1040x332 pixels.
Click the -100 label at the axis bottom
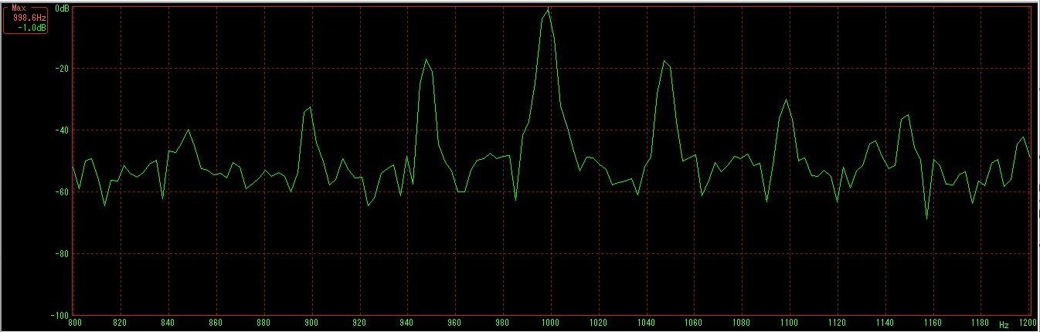[x=60, y=315]
